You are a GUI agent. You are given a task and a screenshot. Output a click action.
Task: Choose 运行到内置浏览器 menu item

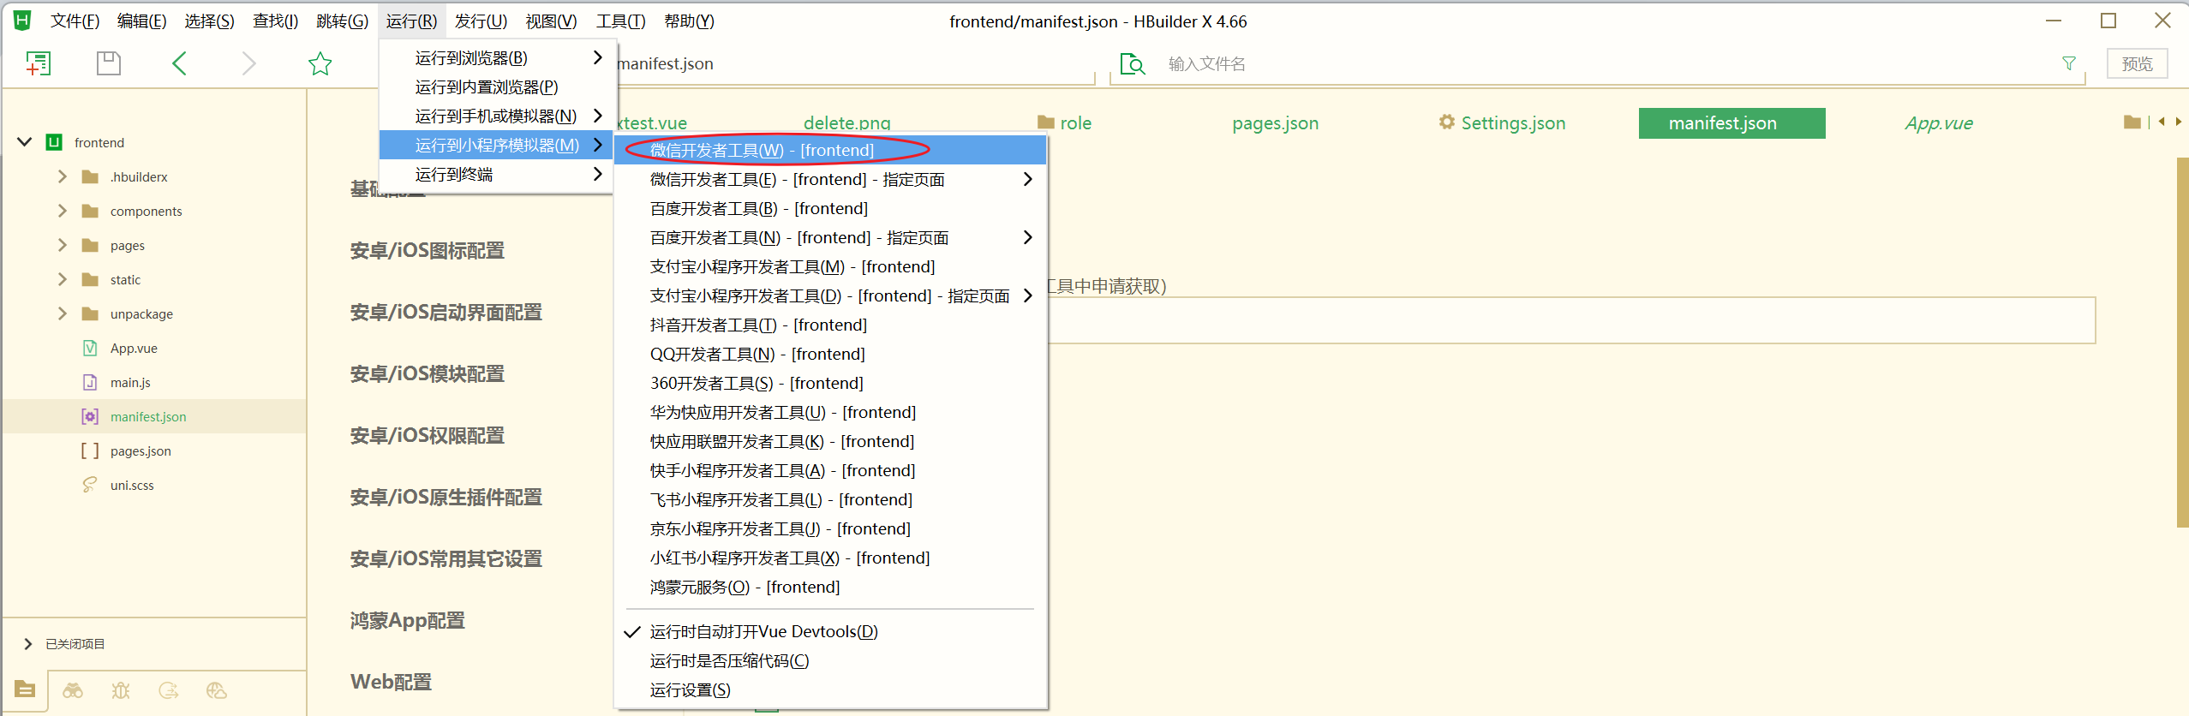tap(497, 87)
